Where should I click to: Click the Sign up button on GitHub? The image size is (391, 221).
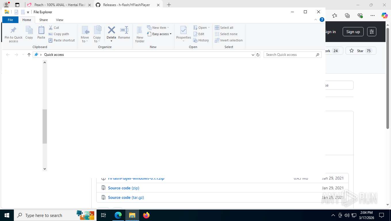353,32
